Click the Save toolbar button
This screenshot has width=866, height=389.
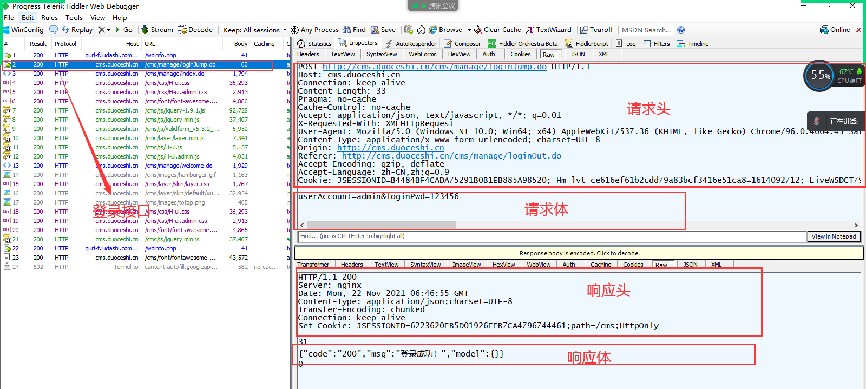tap(383, 30)
